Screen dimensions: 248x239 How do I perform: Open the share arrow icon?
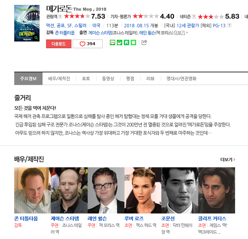pos(144,43)
